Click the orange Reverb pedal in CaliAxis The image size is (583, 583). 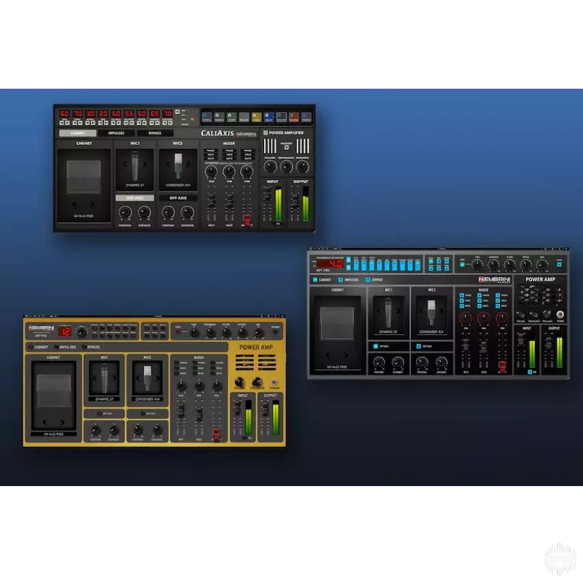click(x=294, y=118)
